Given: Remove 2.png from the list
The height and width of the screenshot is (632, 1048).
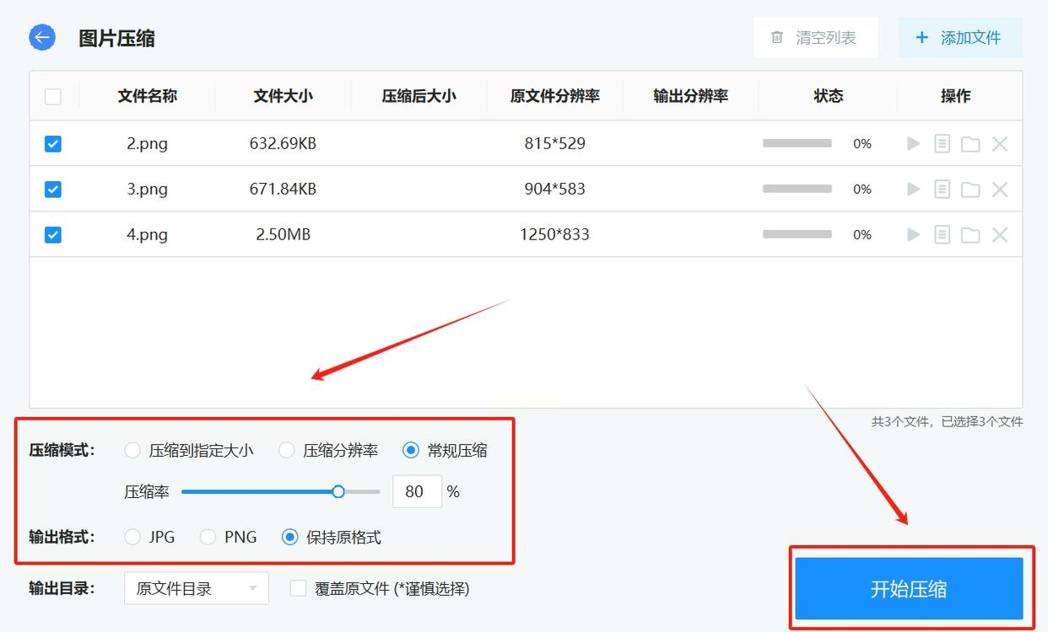Looking at the screenshot, I should tap(1000, 144).
